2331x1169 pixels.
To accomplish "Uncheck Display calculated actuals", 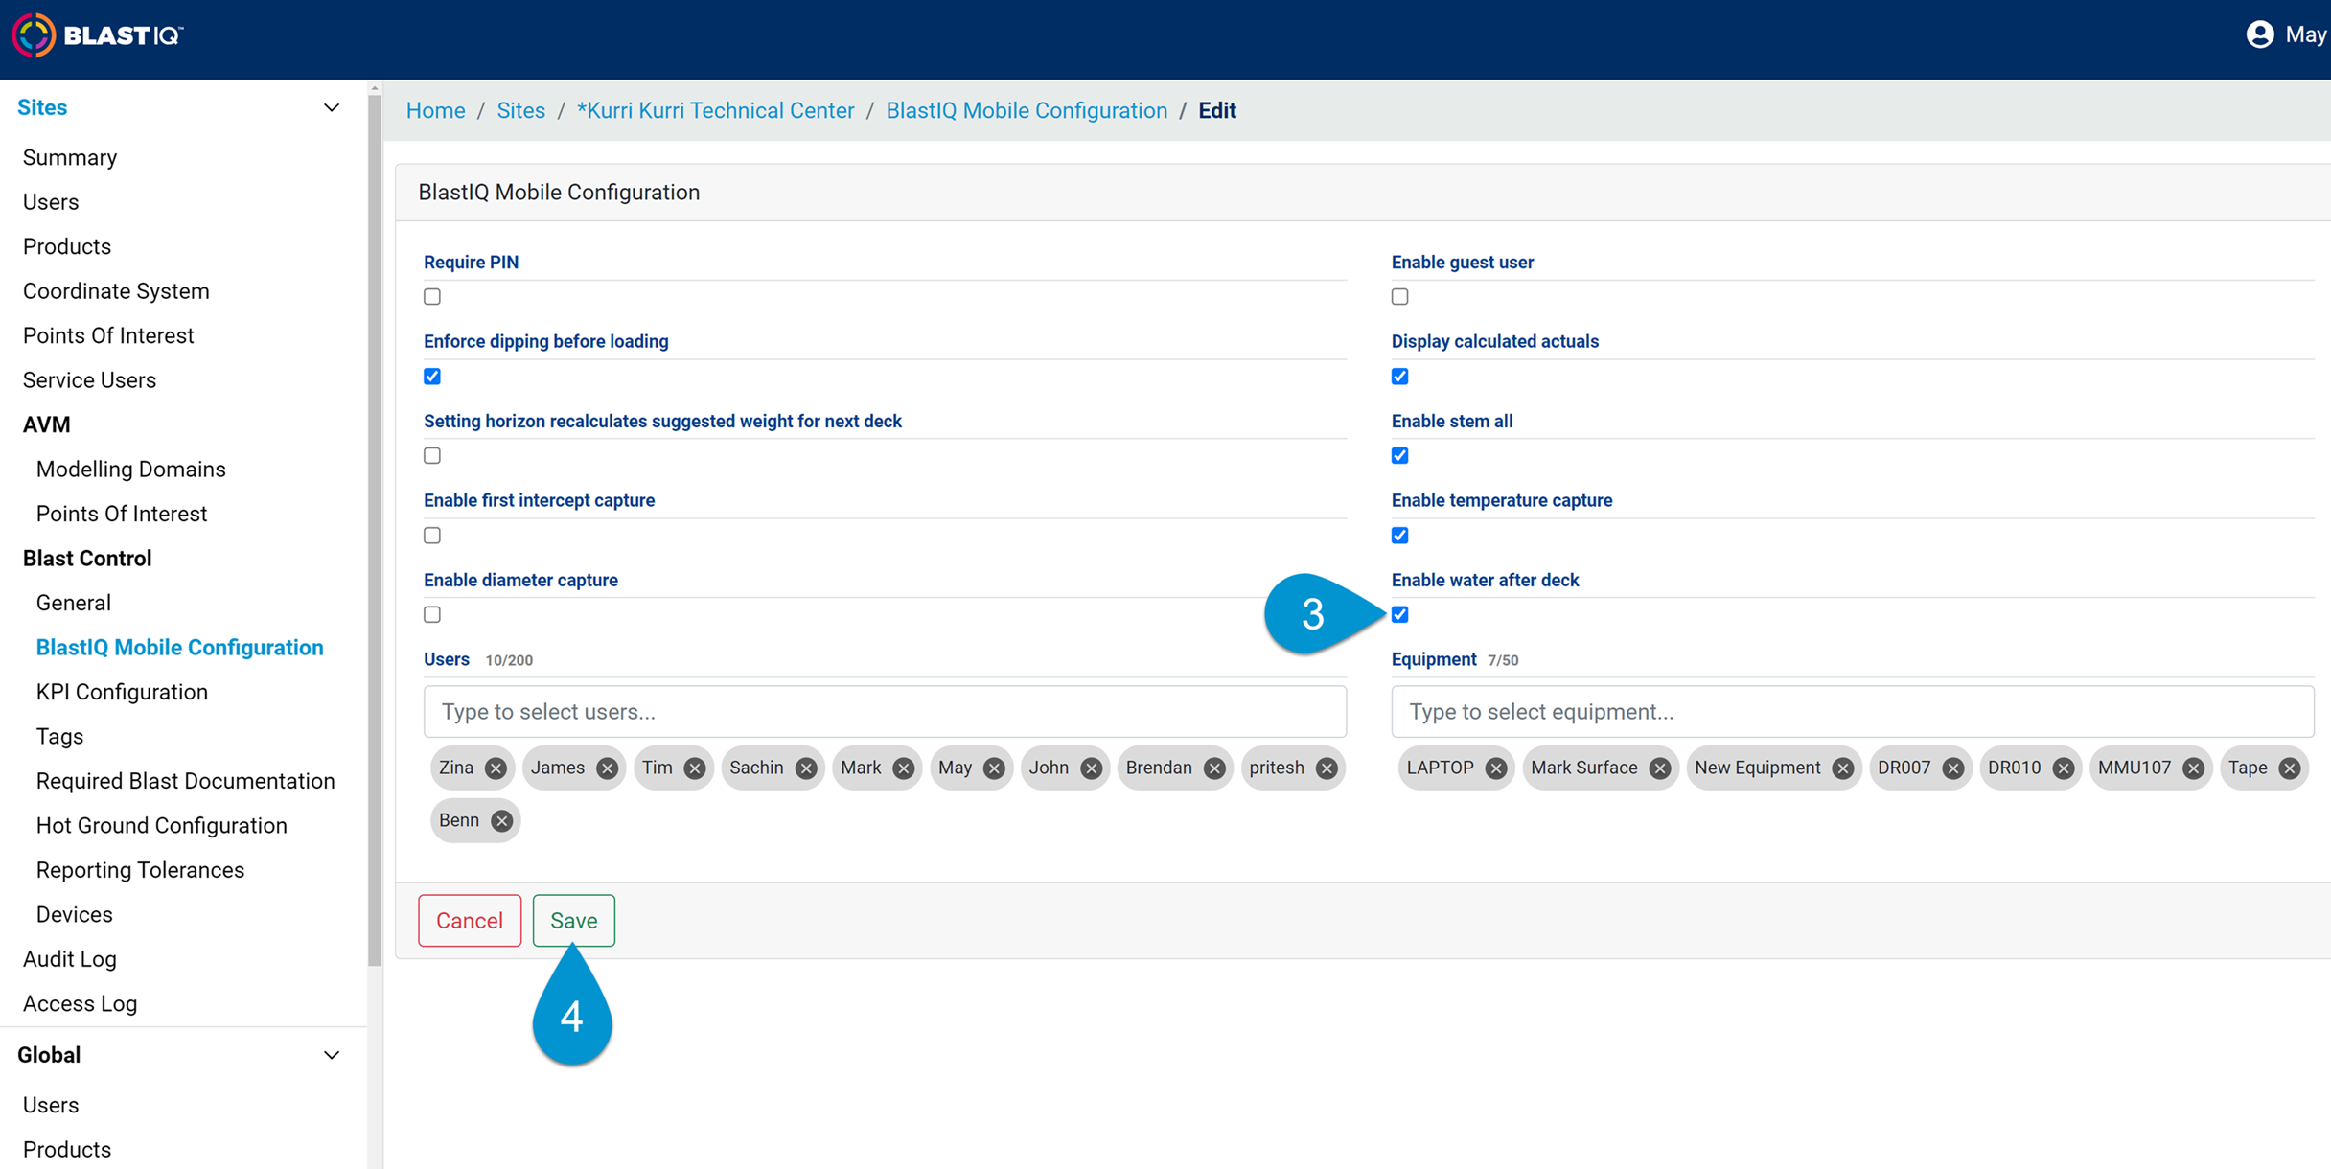I will click(1400, 377).
